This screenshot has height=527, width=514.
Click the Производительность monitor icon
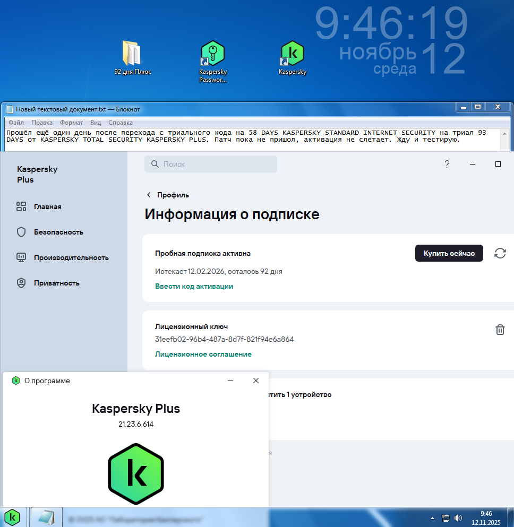[x=21, y=257]
